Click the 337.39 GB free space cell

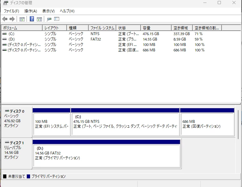point(181,34)
